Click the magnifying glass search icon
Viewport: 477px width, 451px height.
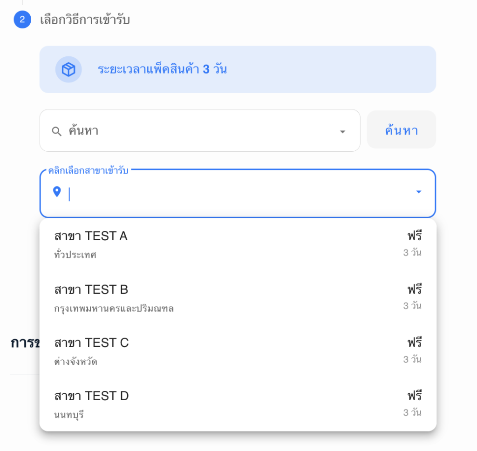coord(56,131)
